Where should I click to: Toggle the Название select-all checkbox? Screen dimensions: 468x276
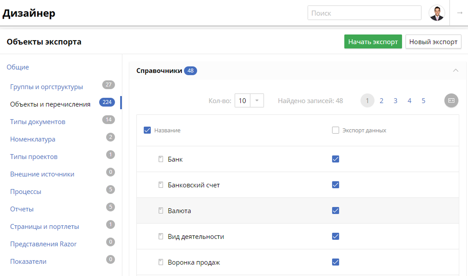pyautogui.click(x=147, y=130)
